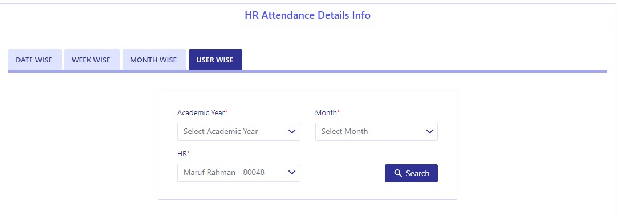Click the HR Attendance Details Info heading

tap(308, 15)
